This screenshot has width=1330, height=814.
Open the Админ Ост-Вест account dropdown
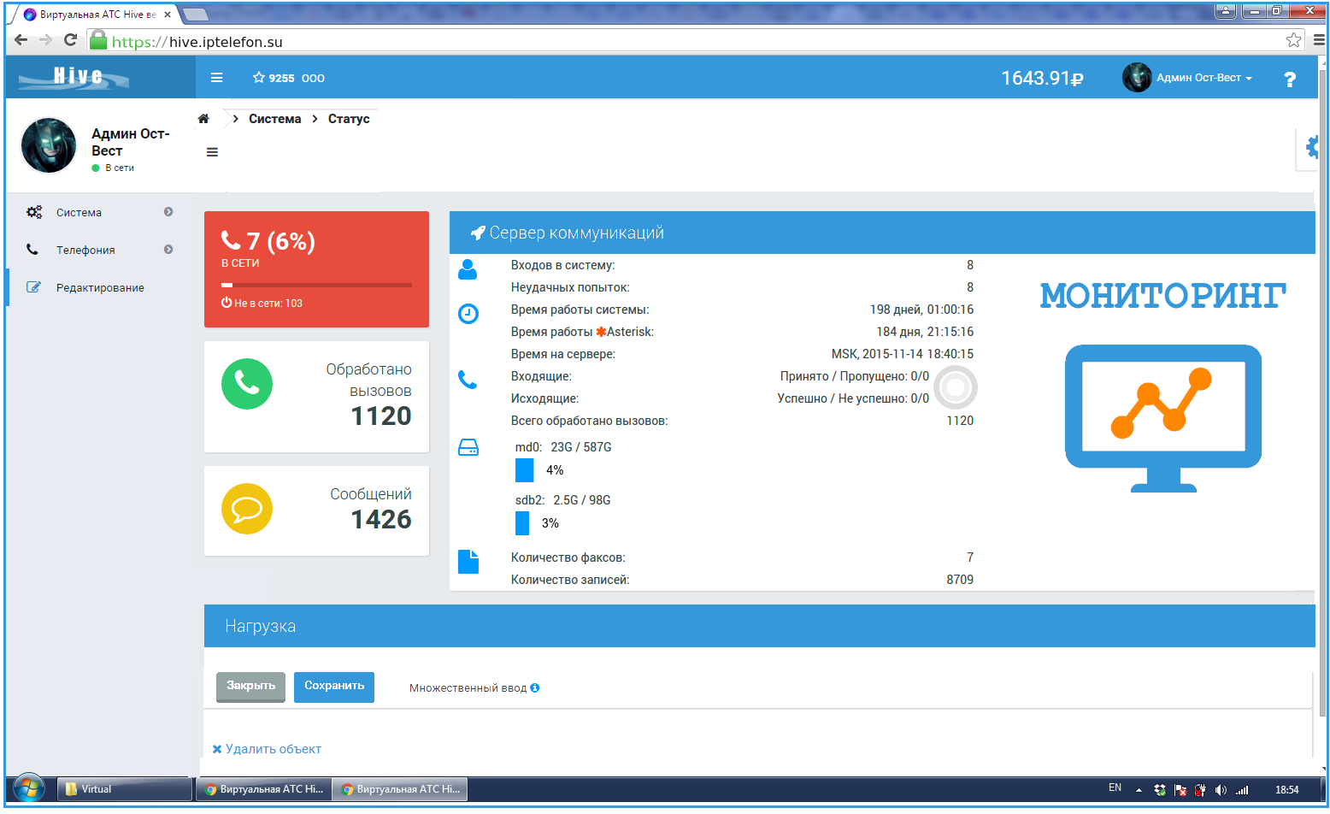(x=1203, y=78)
